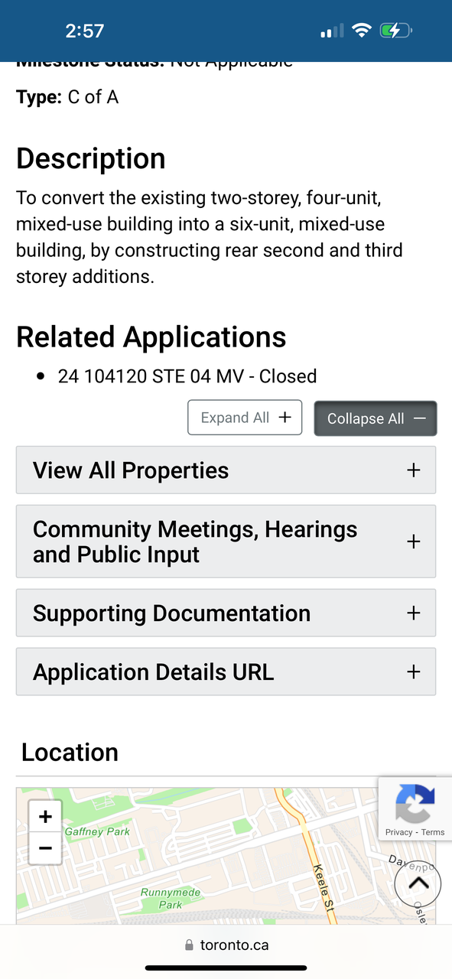
Task: Zoom in on the location map
Action: click(x=45, y=816)
